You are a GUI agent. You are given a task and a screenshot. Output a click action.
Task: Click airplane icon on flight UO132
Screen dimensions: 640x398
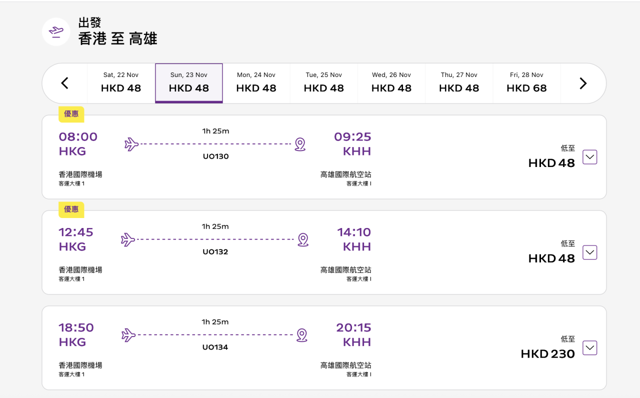tap(128, 239)
